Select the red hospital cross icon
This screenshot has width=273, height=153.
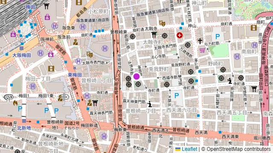(x=180, y=35)
